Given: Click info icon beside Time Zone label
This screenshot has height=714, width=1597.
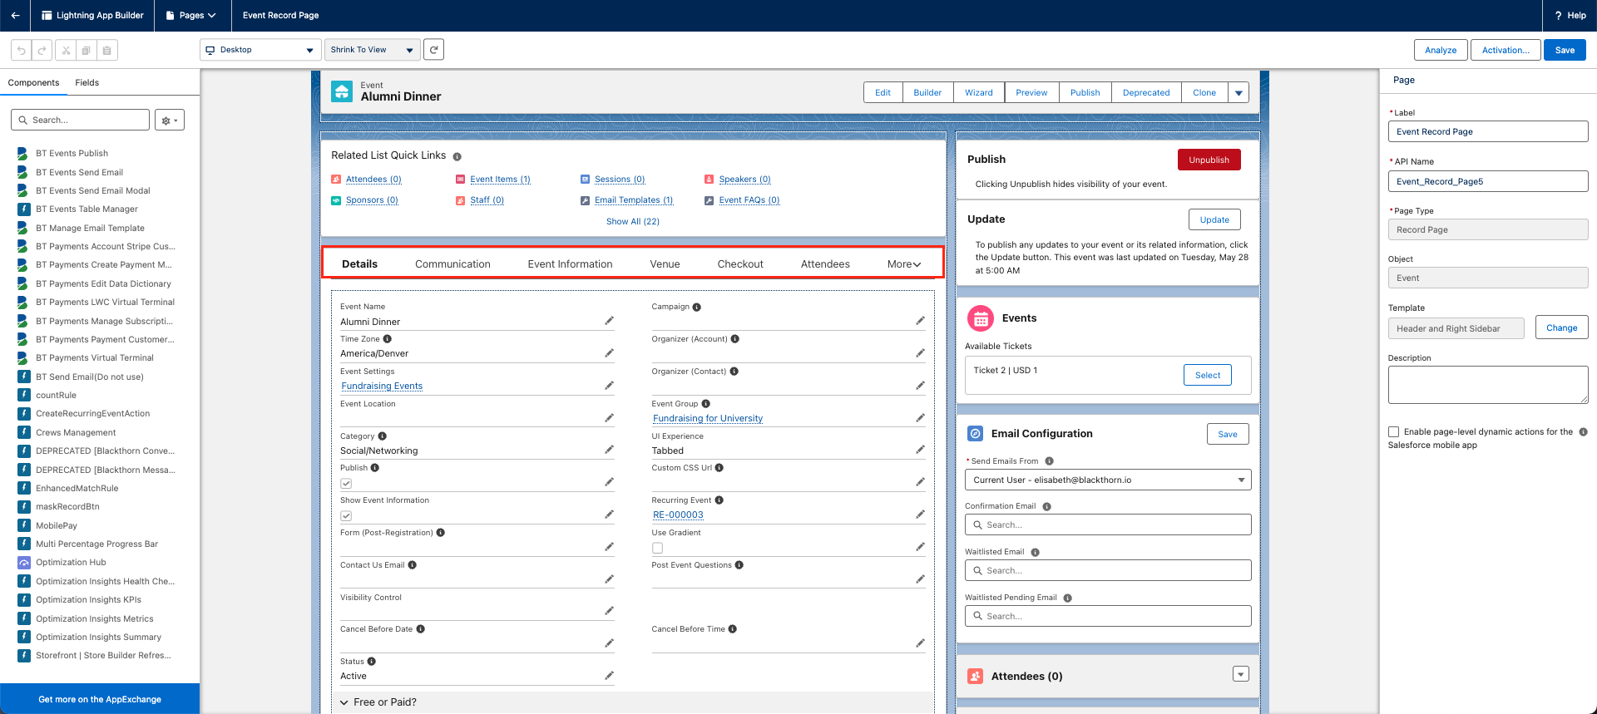Looking at the screenshot, I should click(388, 339).
